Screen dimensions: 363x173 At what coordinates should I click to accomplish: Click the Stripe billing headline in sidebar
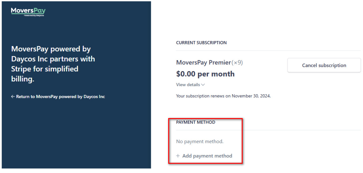pyautogui.click(x=53, y=64)
